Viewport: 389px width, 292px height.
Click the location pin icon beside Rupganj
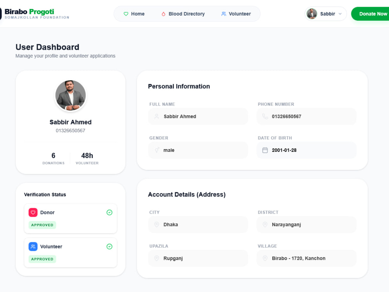tap(156, 258)
